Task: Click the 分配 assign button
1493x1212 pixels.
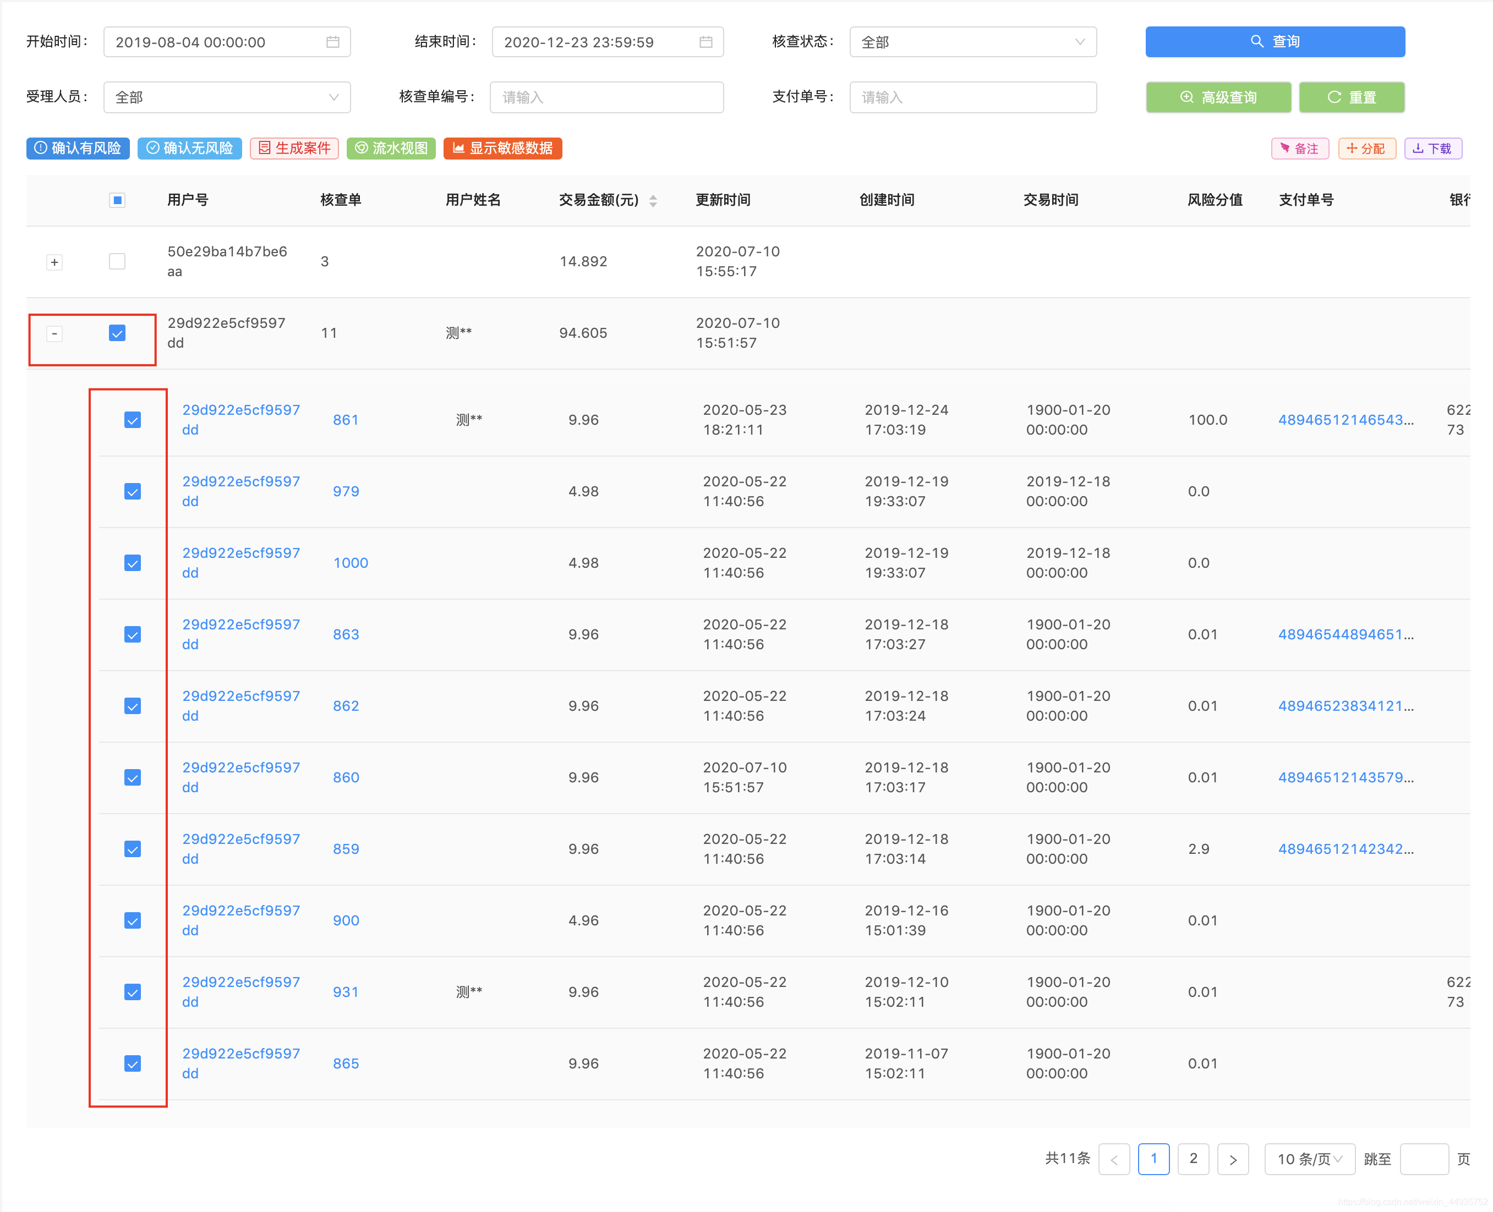Action: pos(1366,149)
